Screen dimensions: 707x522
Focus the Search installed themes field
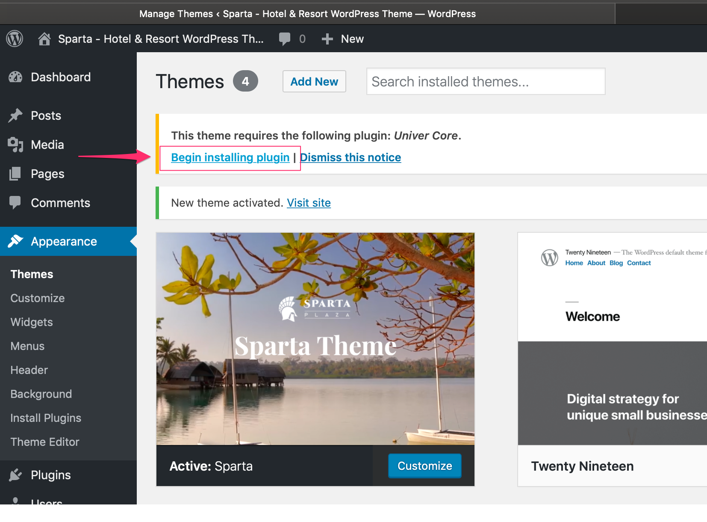pos(486,81)
